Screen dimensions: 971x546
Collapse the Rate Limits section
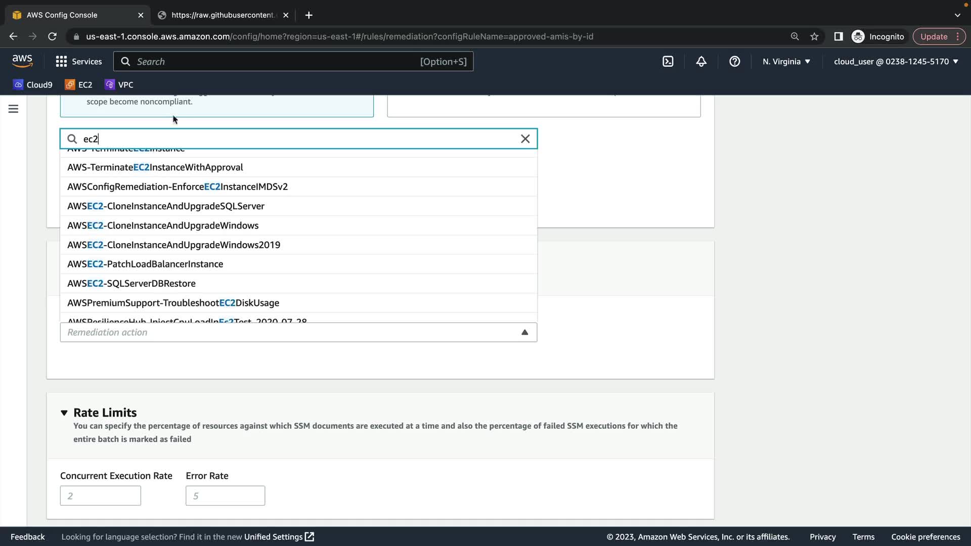(x=64, y=413)
